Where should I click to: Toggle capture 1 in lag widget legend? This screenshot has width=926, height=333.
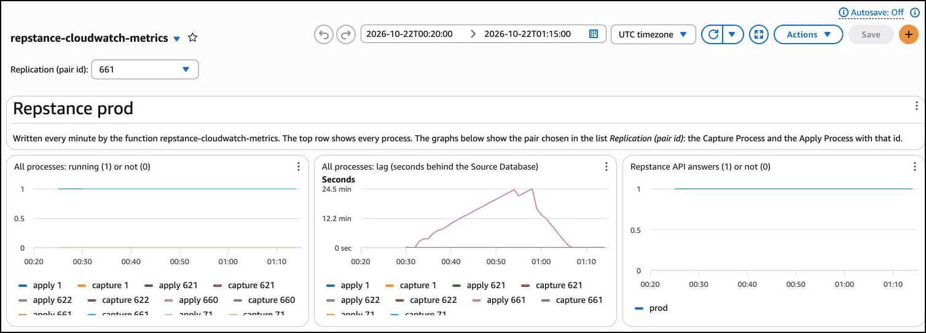tap(410, 285)
